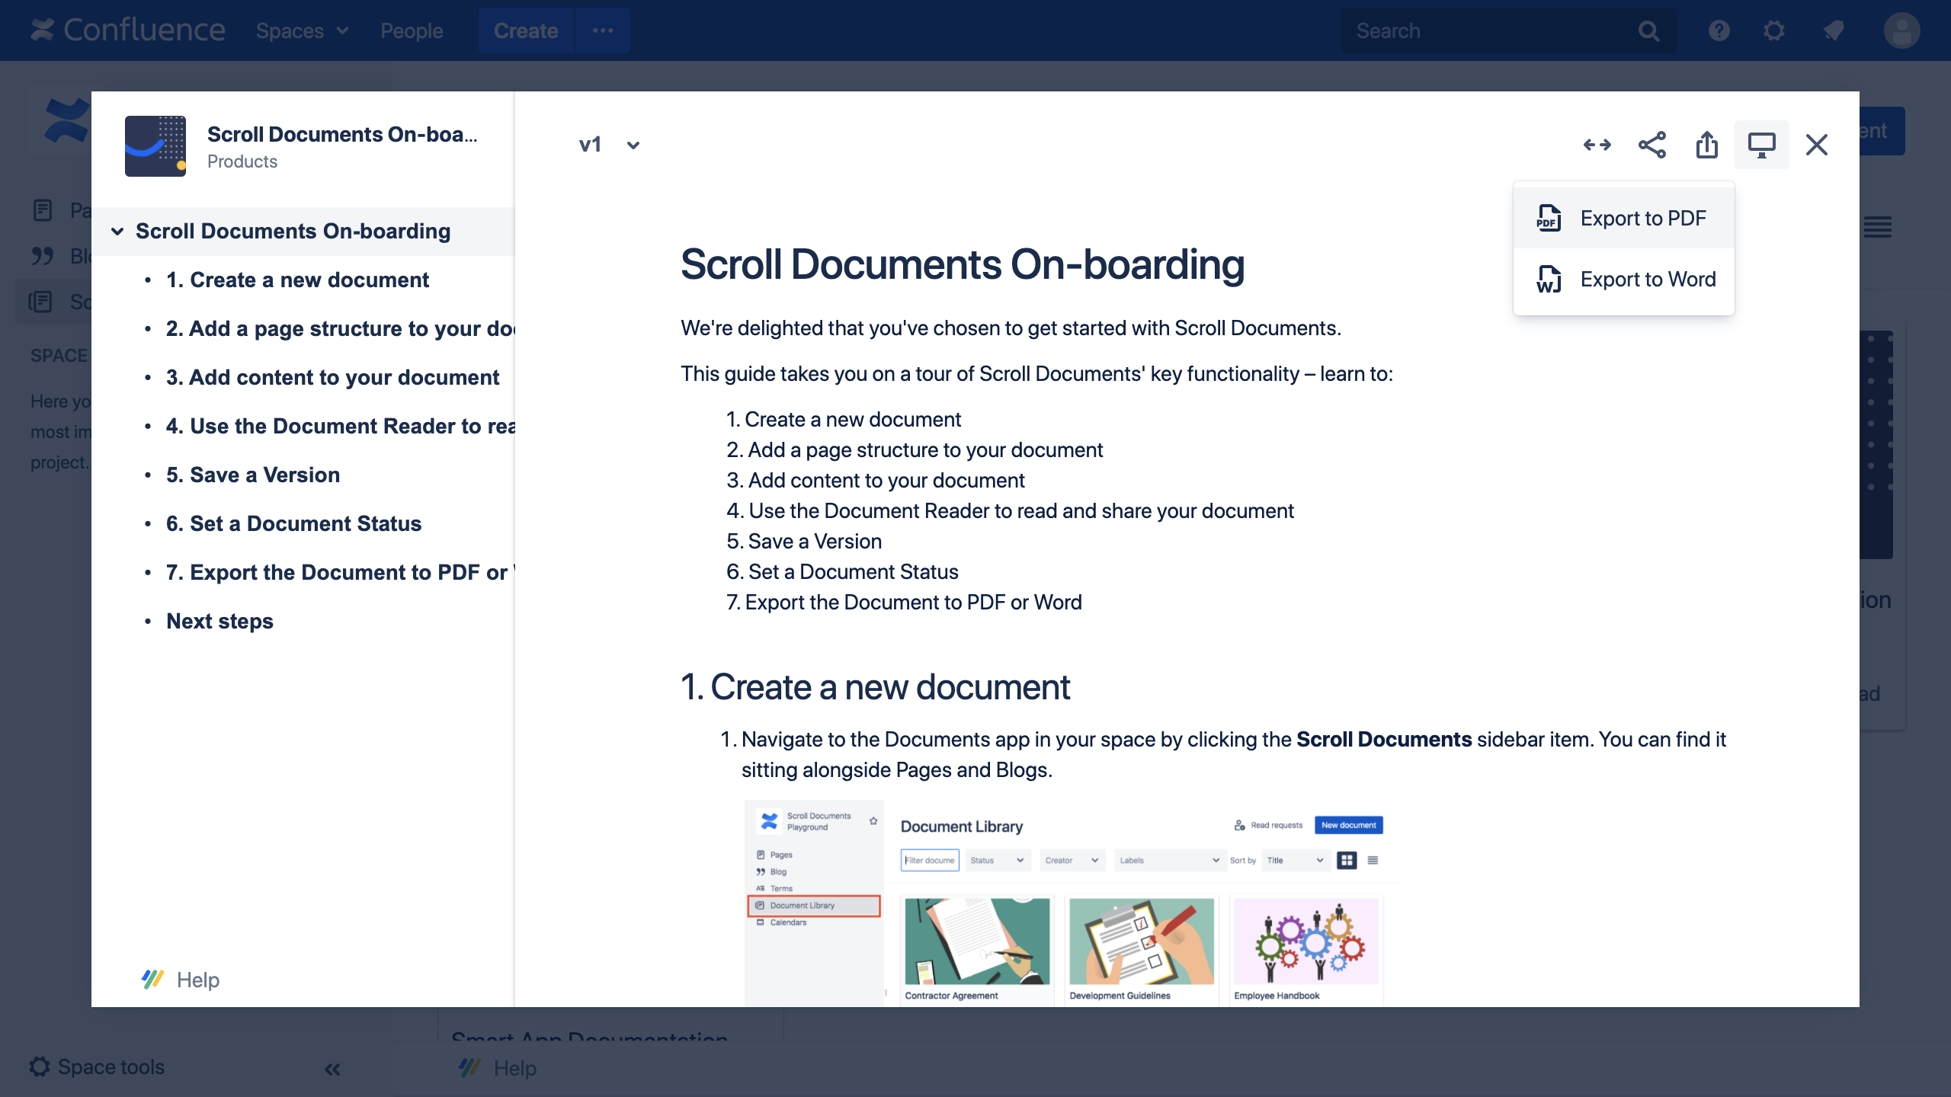
Task: Click the share document icon
Action: pyautogui.click(x=1651, y=145)
